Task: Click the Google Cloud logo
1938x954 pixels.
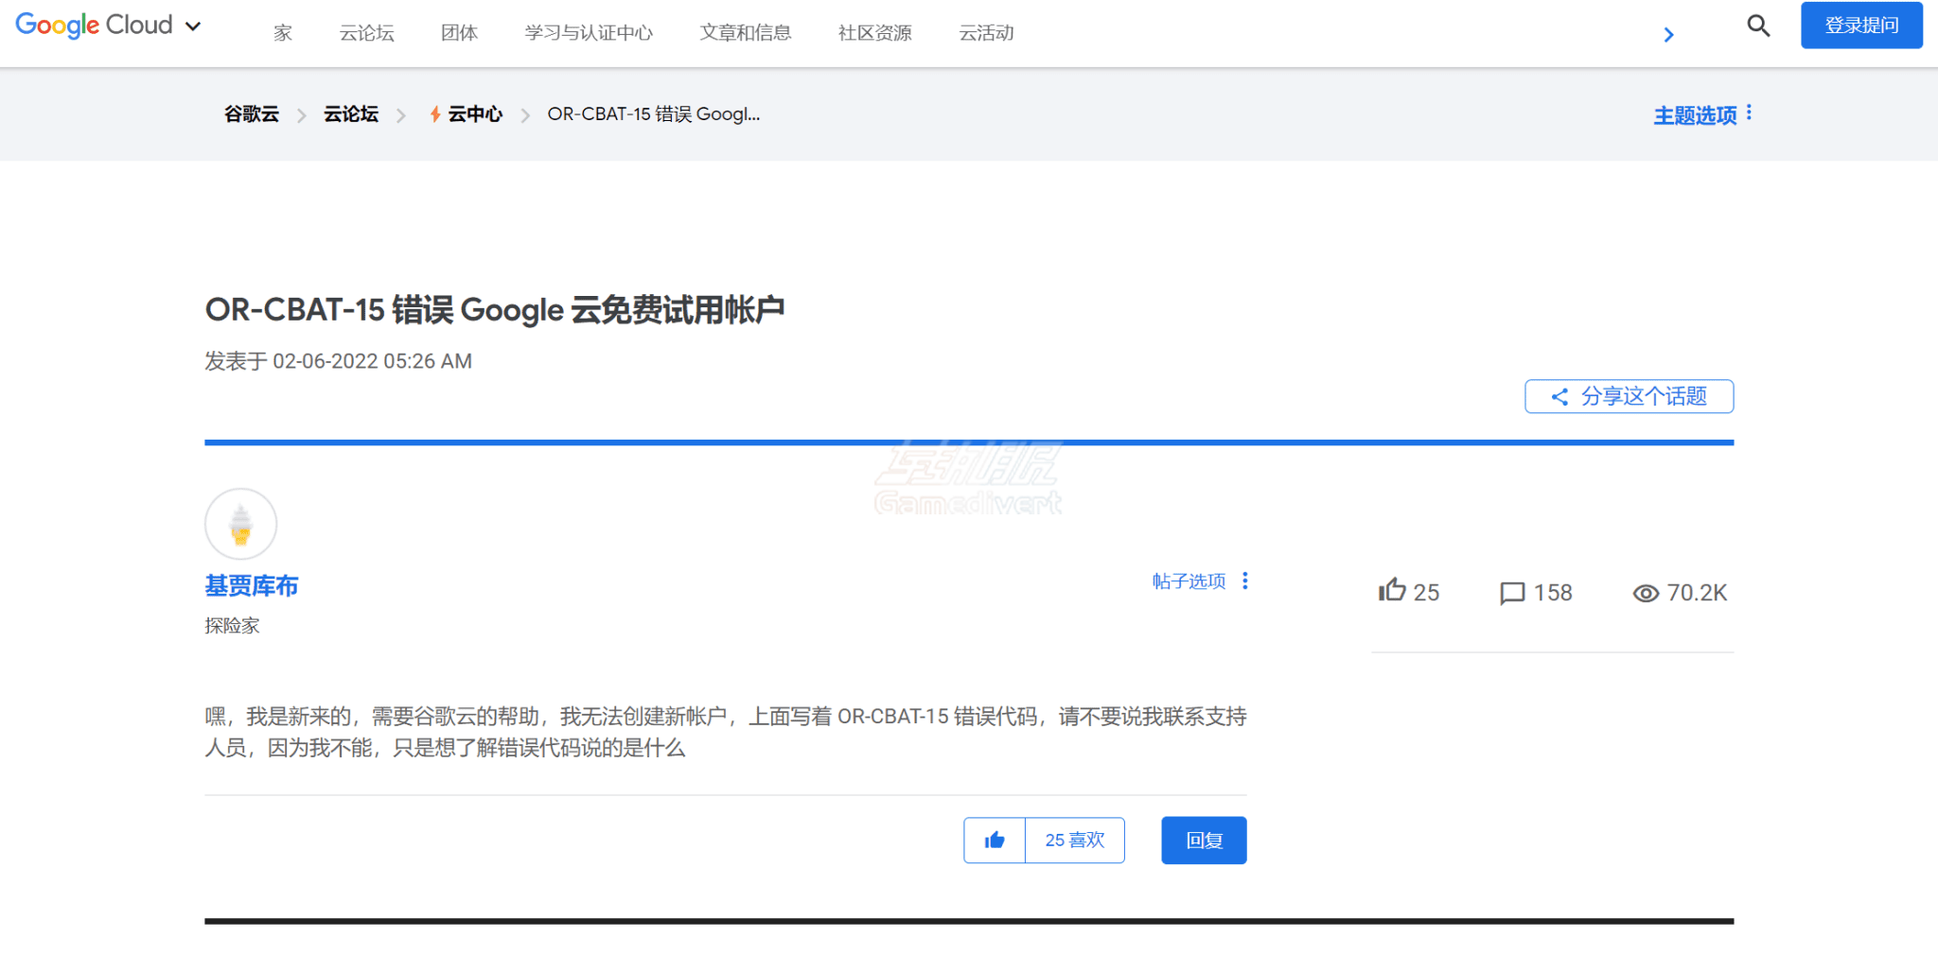Action: click(94, 26)
